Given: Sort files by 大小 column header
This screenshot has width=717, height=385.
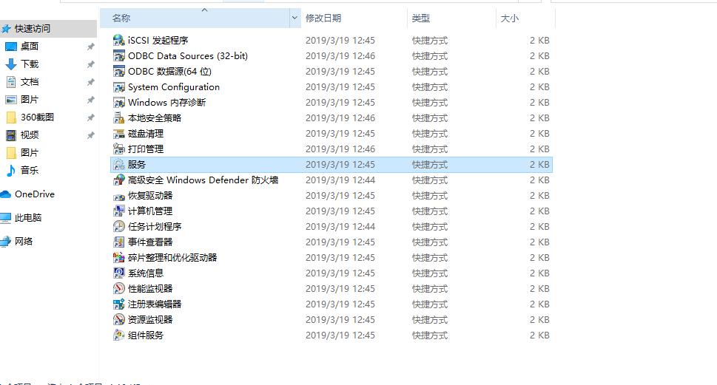Looking at the screenshot, I should pyautogui.click(x=509, y=18).
